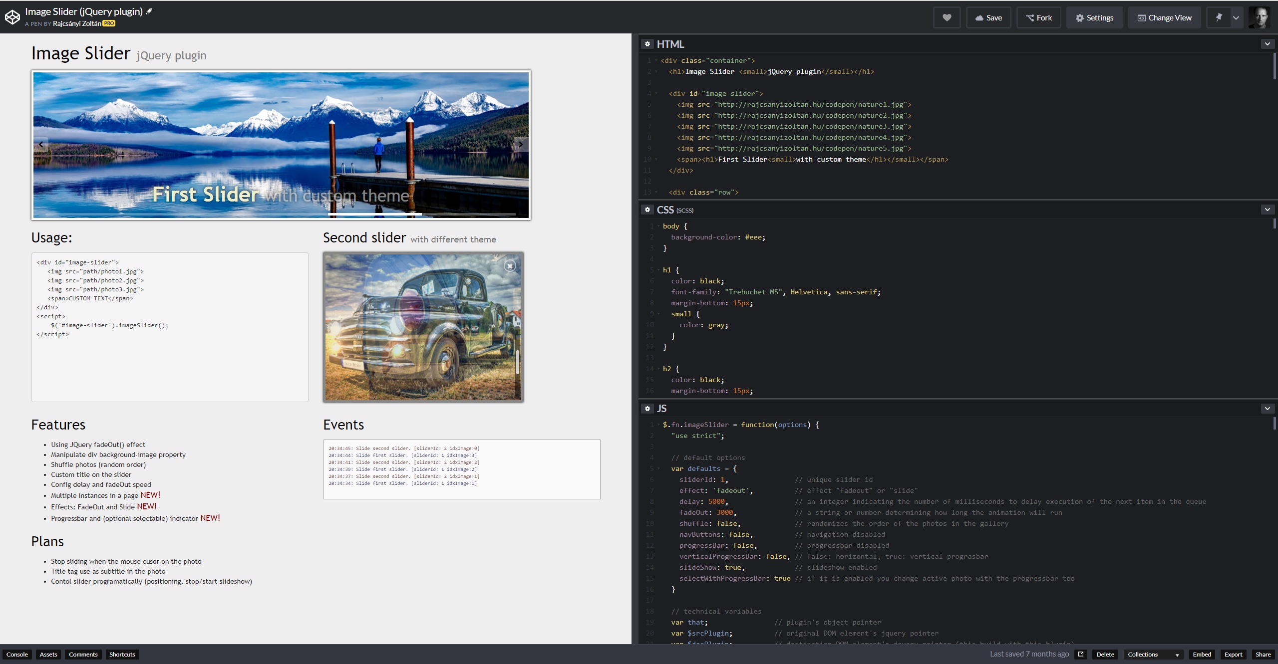Click the HTML editor vertical scrollbar
This screenshot has width=1278, height=664.
point(1274,66)
